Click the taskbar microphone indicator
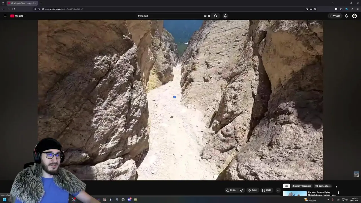Viewport: 361px width, 203px height. [333, 200]
